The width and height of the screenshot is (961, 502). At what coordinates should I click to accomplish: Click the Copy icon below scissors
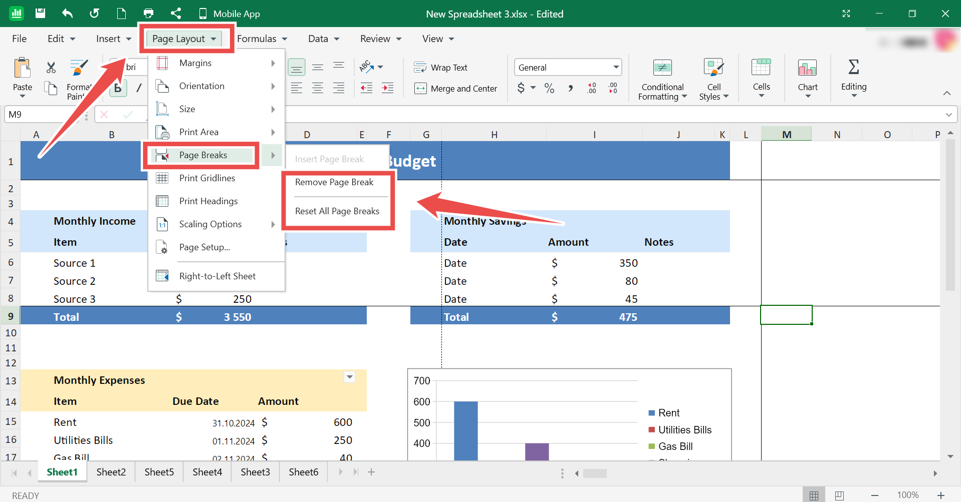[x=51, y=89]
